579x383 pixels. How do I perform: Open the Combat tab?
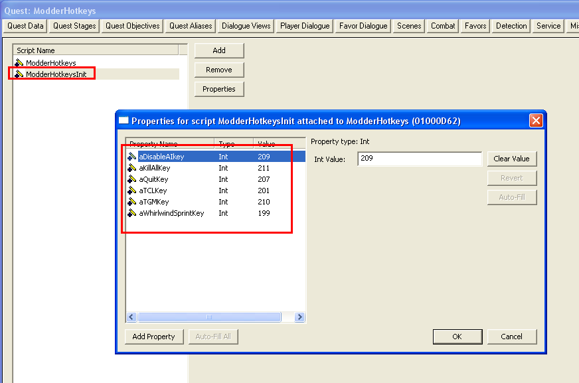point(443,26)
